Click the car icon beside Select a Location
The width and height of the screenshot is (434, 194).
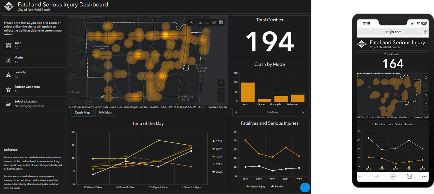9,104
